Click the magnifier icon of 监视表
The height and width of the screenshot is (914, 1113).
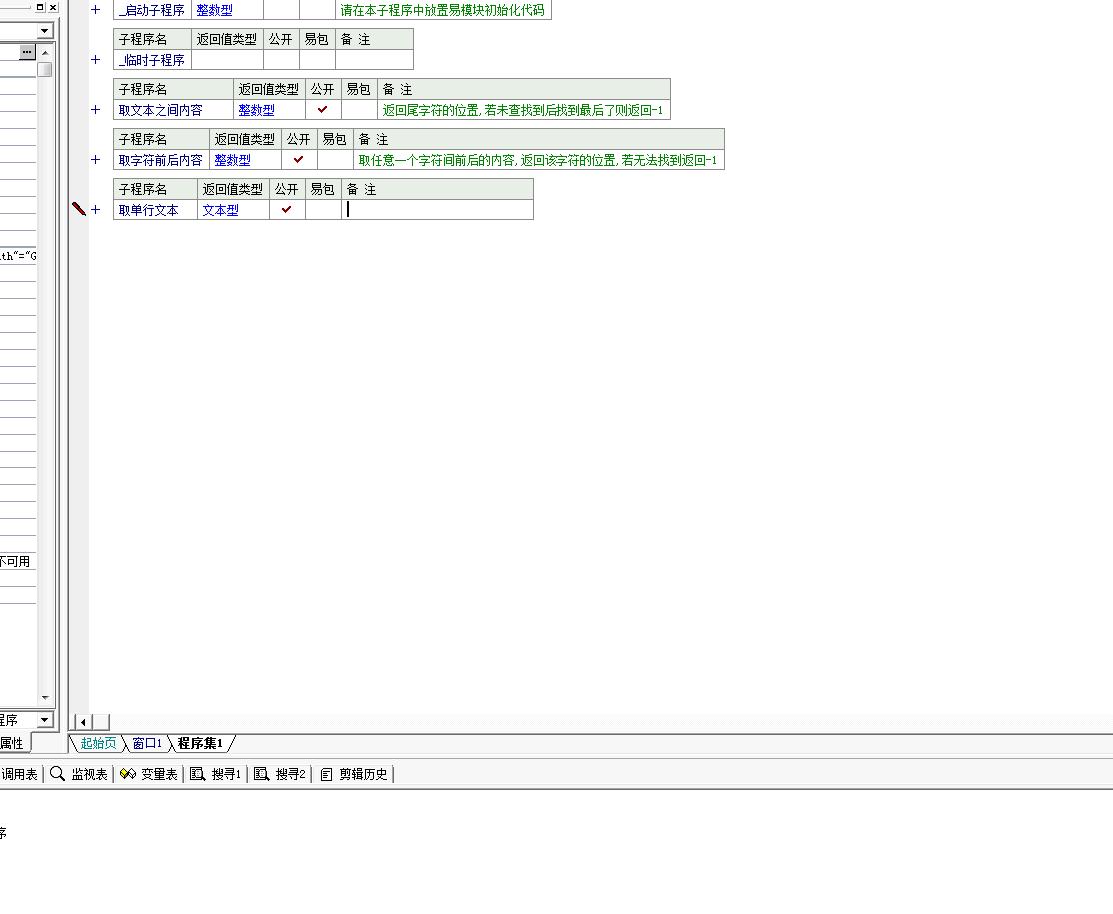pos(58,774)
